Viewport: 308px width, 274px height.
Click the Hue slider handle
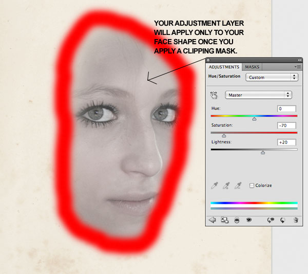point(254,119)
